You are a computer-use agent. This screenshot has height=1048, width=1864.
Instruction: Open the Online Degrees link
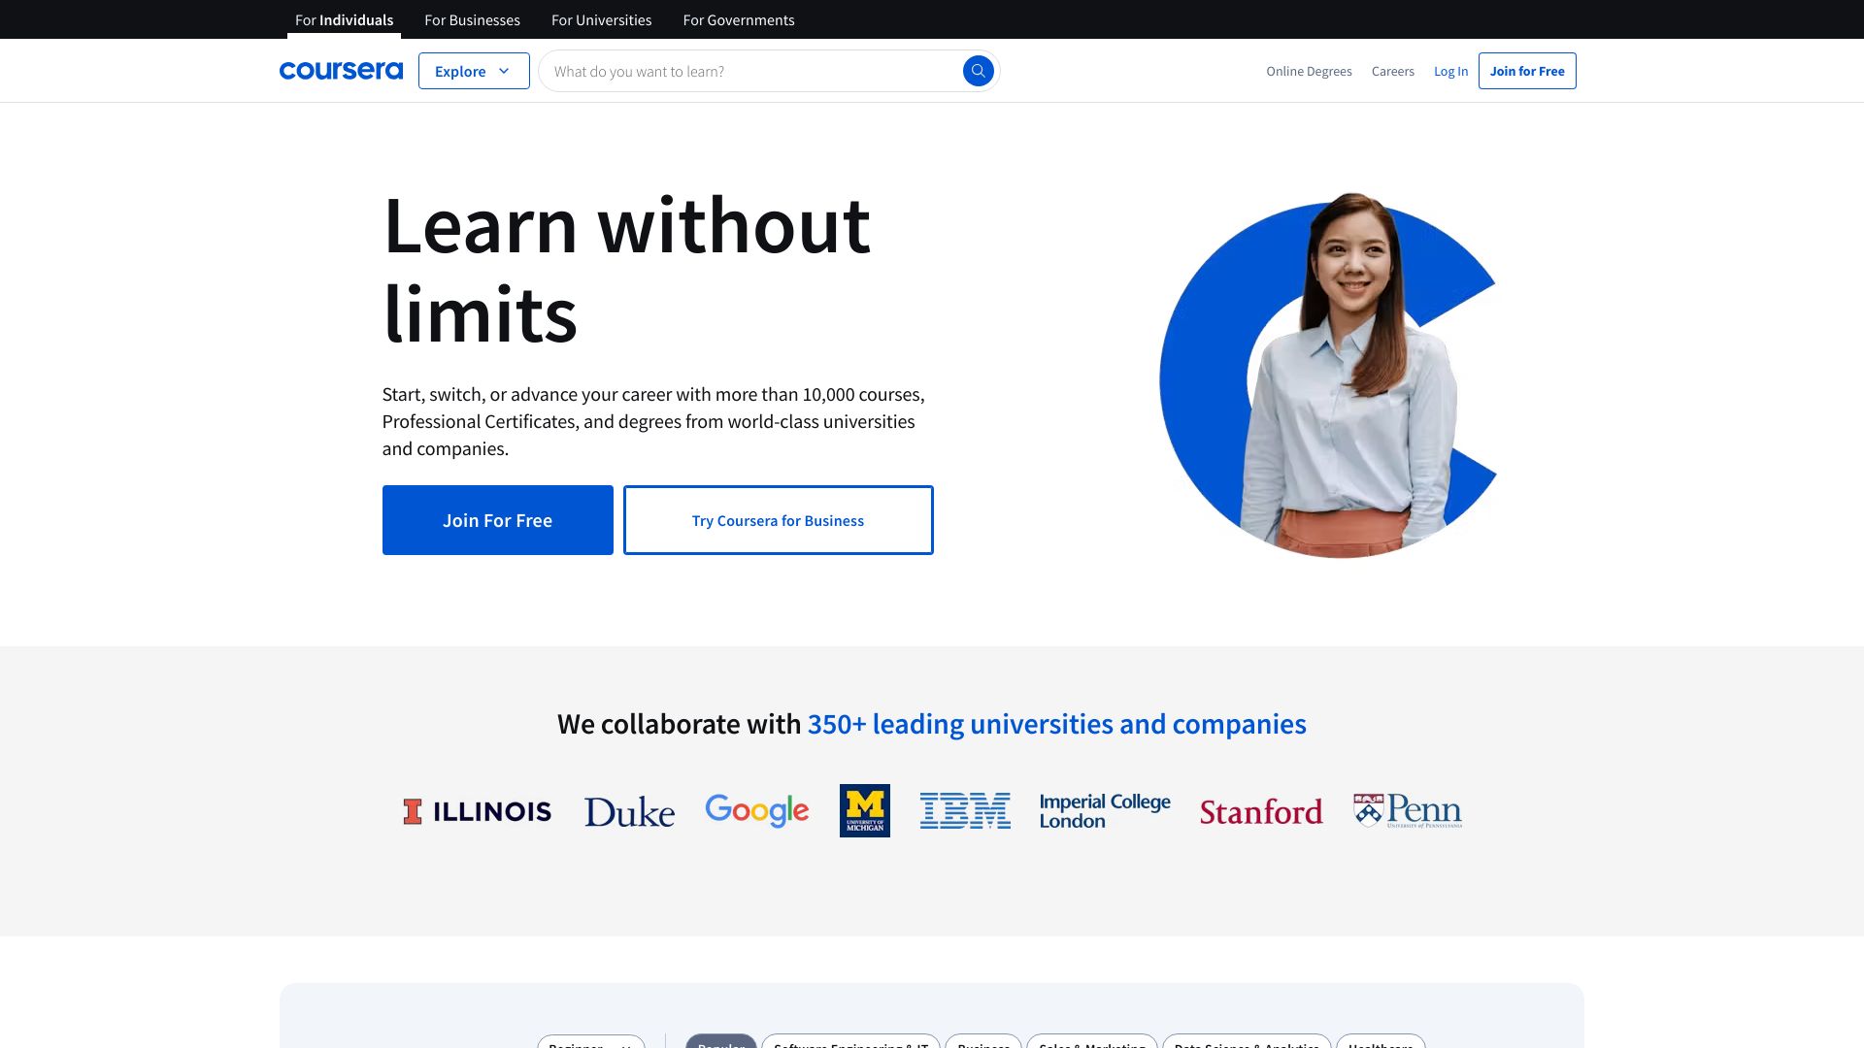(1309, 71)
